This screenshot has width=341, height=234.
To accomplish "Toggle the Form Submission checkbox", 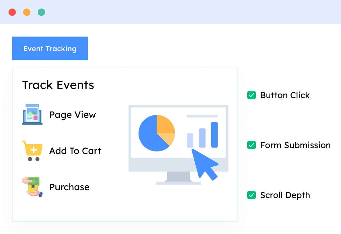I will [251, 145].
